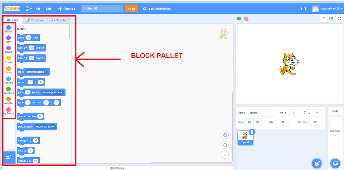Zoom out on the code workspace
The height and width of the screenshot is (170, 344).
(225, 145)
